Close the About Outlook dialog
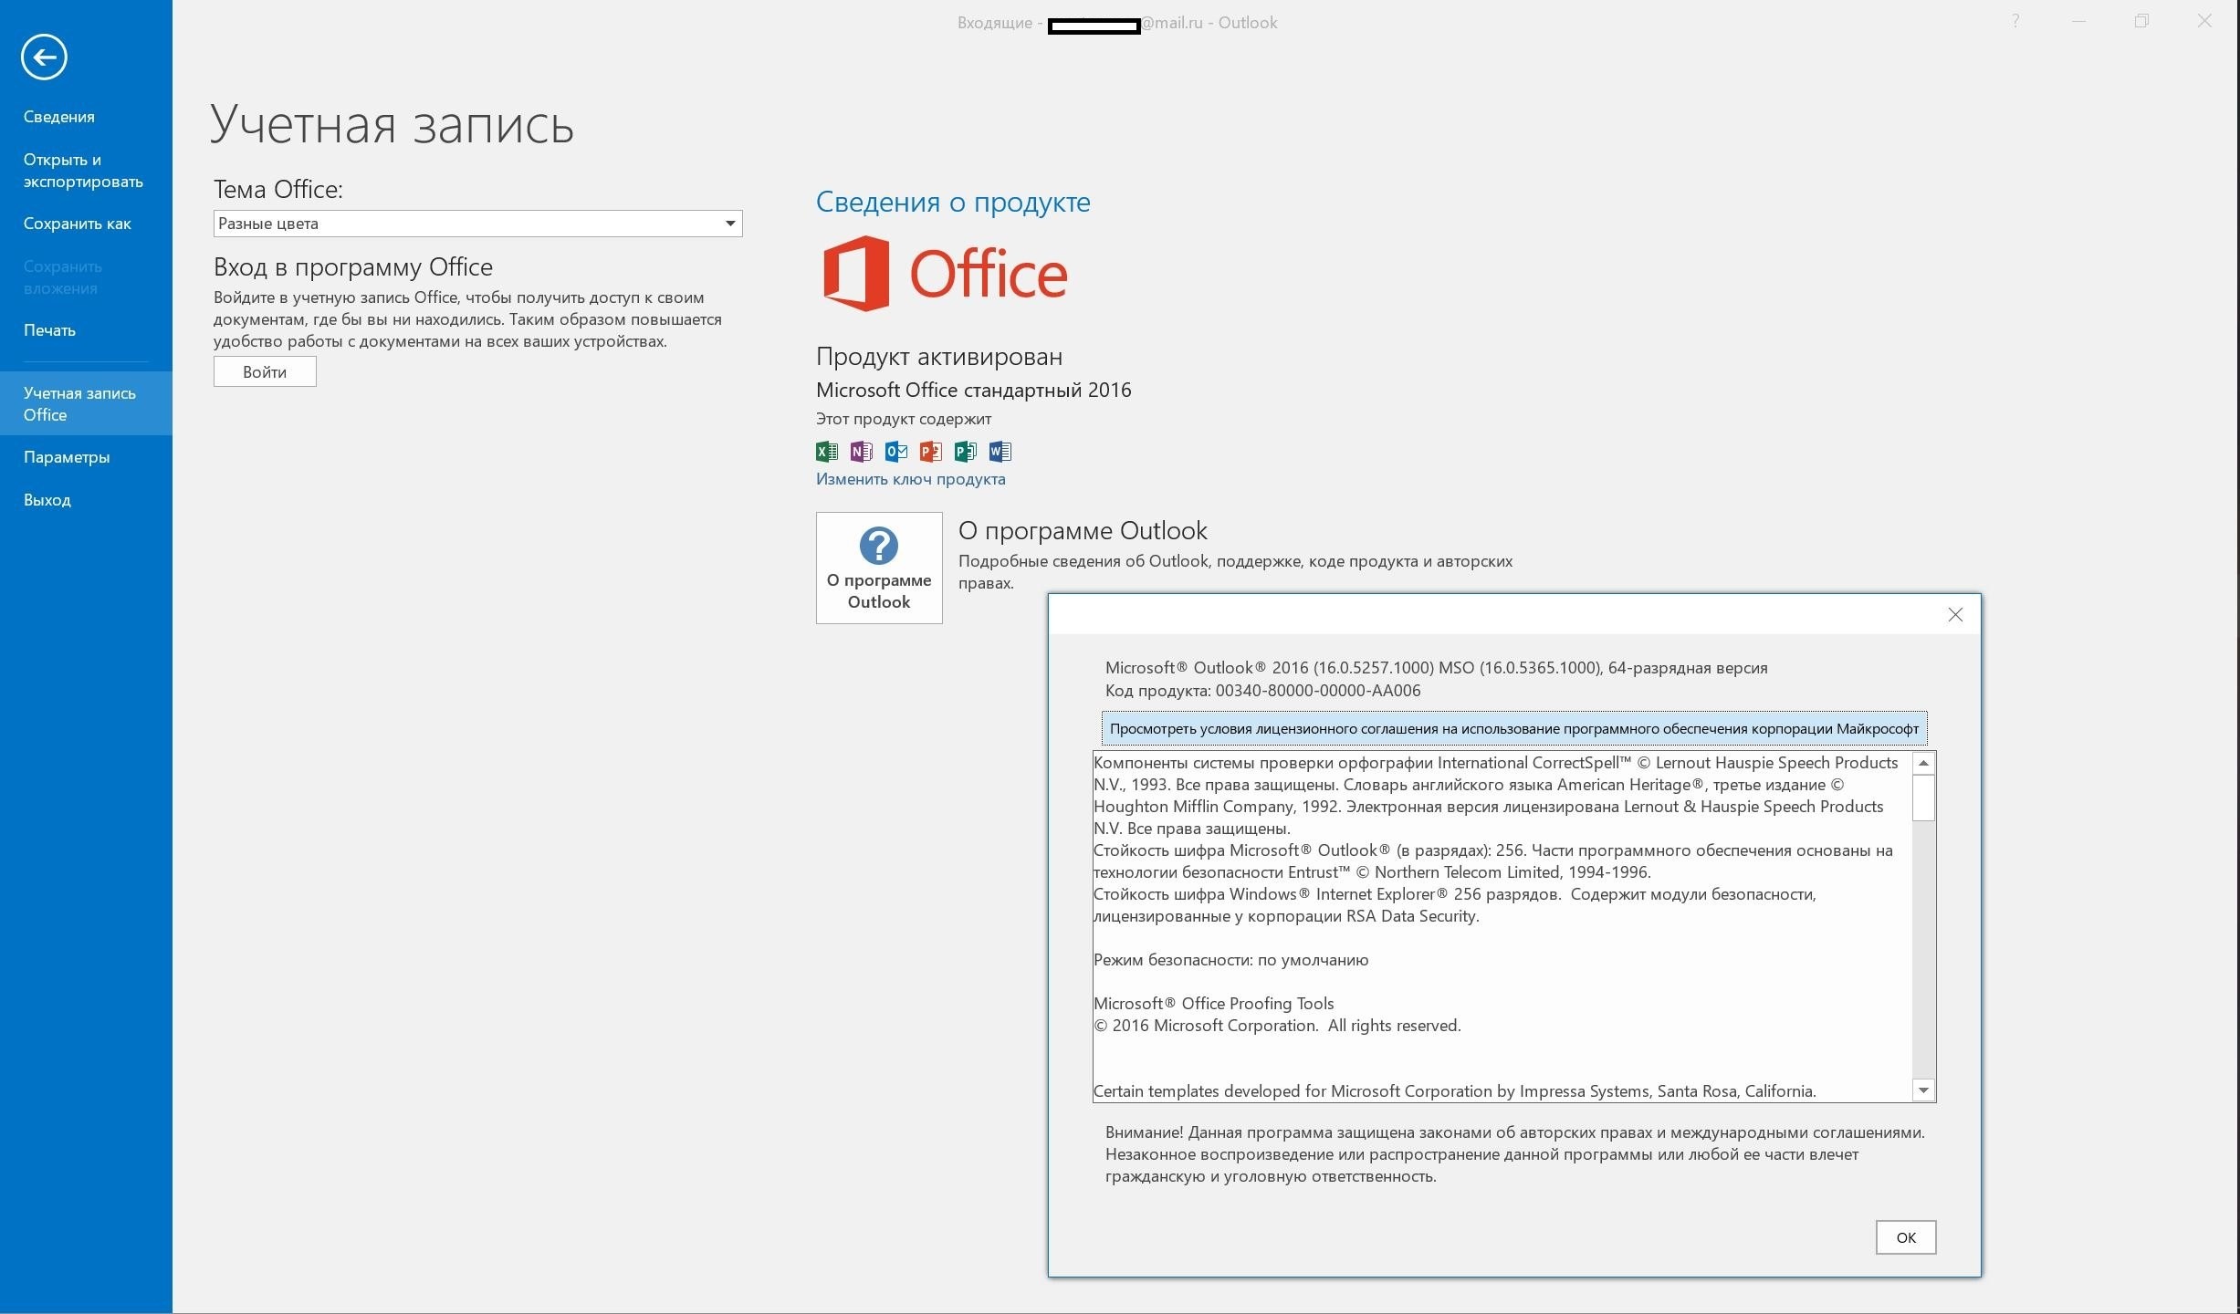 coord(1955,615)
